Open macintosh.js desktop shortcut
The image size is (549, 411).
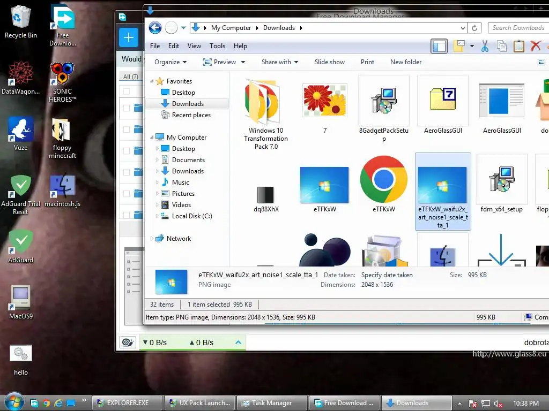tap(63, 191)
